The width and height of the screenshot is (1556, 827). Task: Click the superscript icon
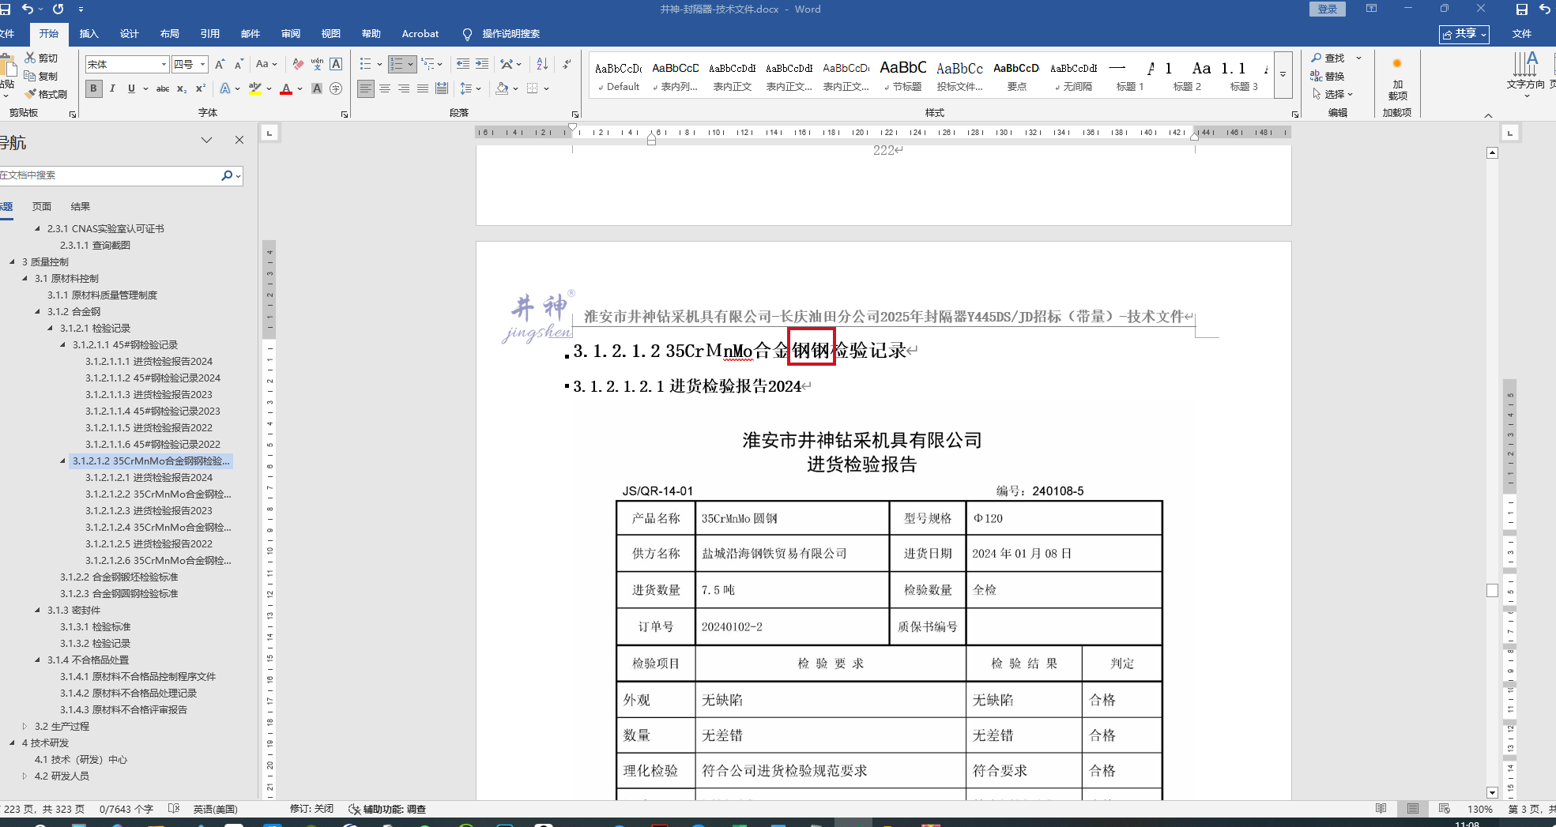click(201, 88)
